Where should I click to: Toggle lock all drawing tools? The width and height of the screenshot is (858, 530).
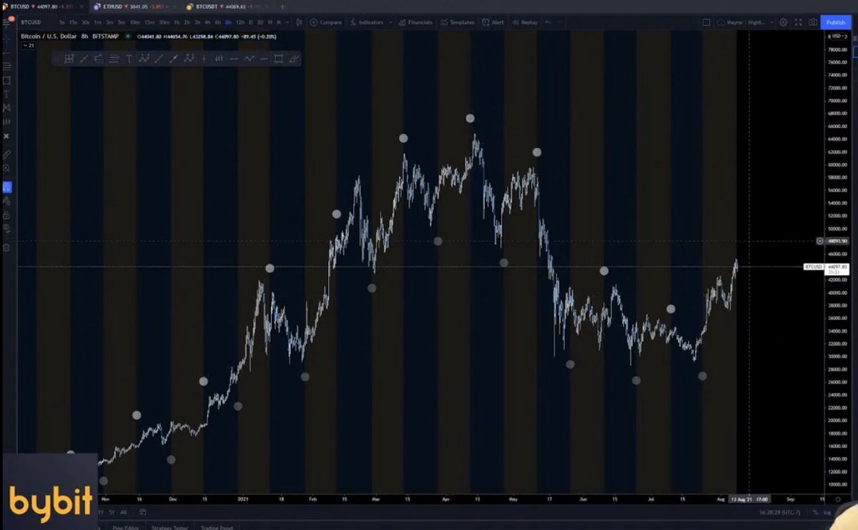[x=7, y=216]
